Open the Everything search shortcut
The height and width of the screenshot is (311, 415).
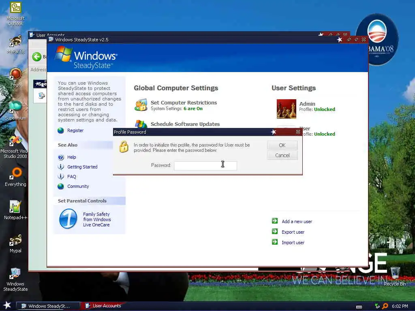pos(15,177)
